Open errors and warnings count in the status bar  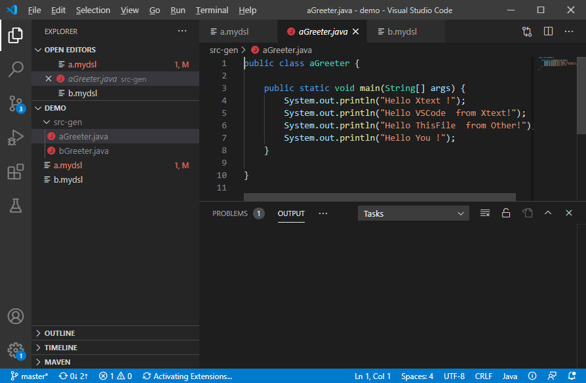115,376
